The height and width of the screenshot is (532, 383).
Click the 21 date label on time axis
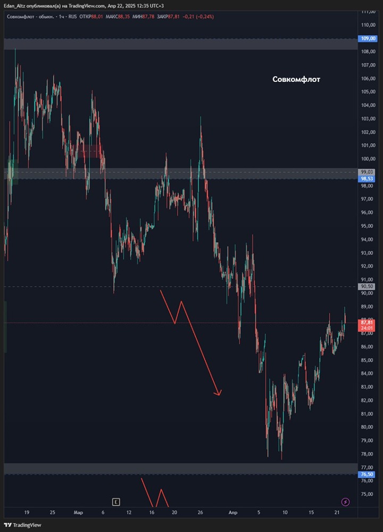pos(337,512)
